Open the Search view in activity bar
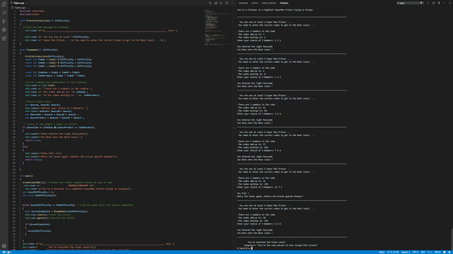Viewport: 453px width, 254px height. (x=4, y=12)
